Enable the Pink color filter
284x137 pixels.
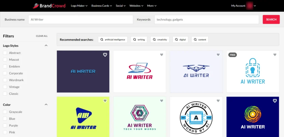point(5,132)
